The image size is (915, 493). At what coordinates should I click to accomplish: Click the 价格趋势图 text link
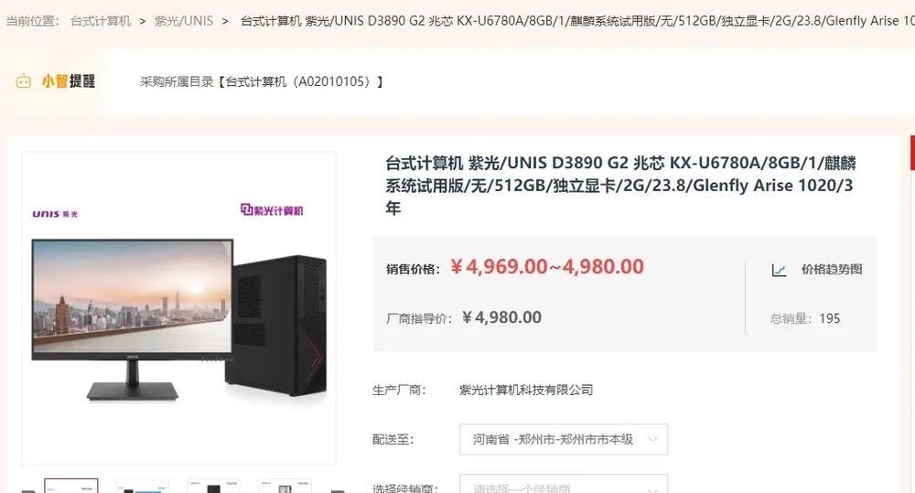(832, 270)
